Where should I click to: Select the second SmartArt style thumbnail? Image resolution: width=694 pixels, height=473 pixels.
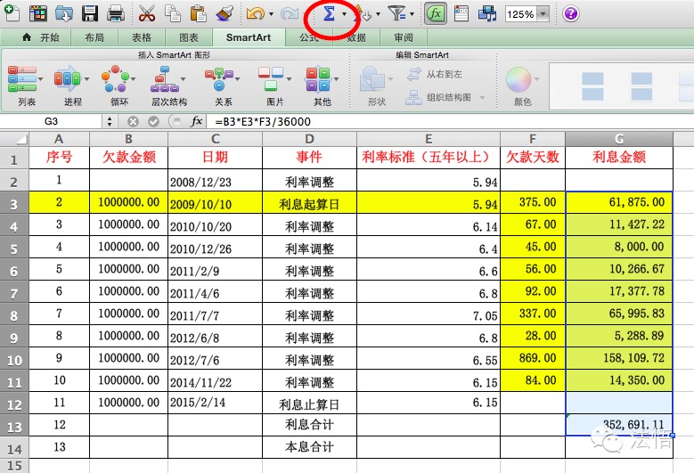tap(641, 86)
